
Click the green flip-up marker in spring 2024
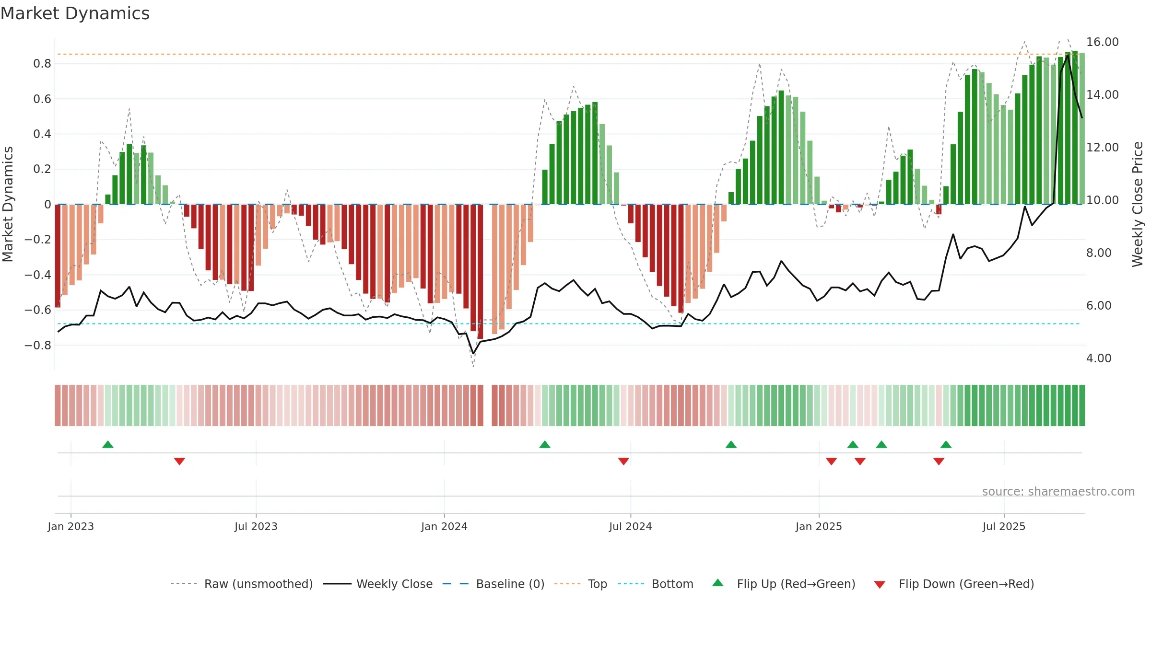pyautogui.click(x=545, y=444)
